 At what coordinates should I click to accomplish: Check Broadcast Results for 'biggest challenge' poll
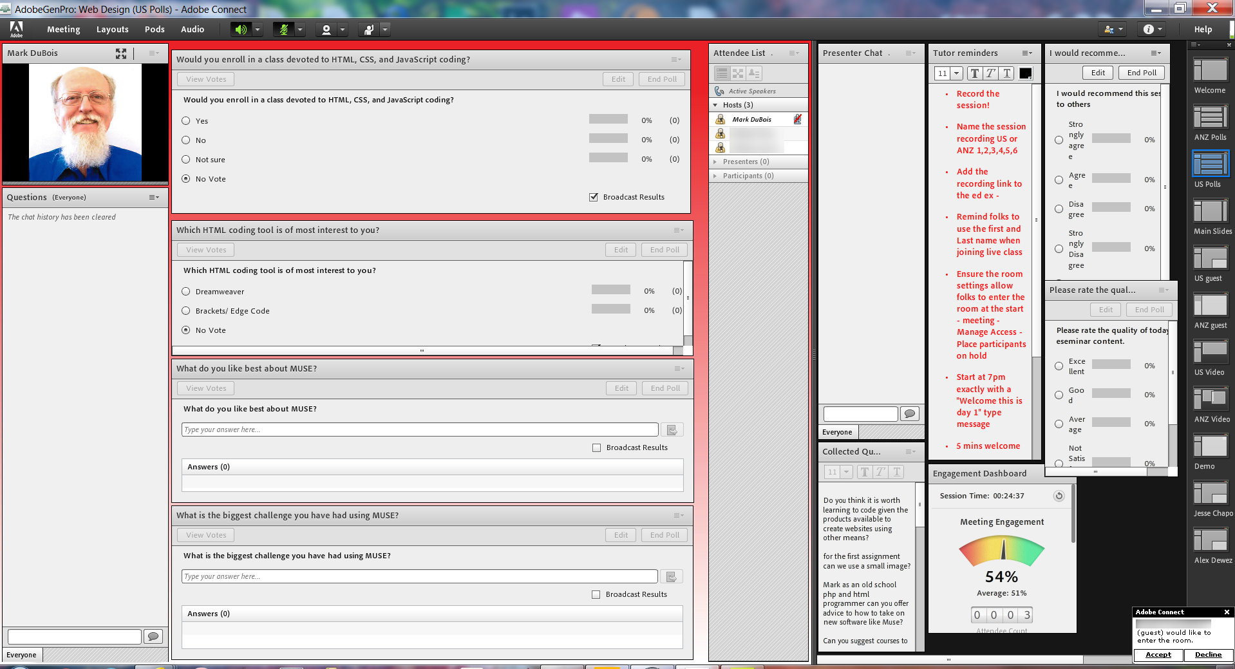click(x=596, y=594)
